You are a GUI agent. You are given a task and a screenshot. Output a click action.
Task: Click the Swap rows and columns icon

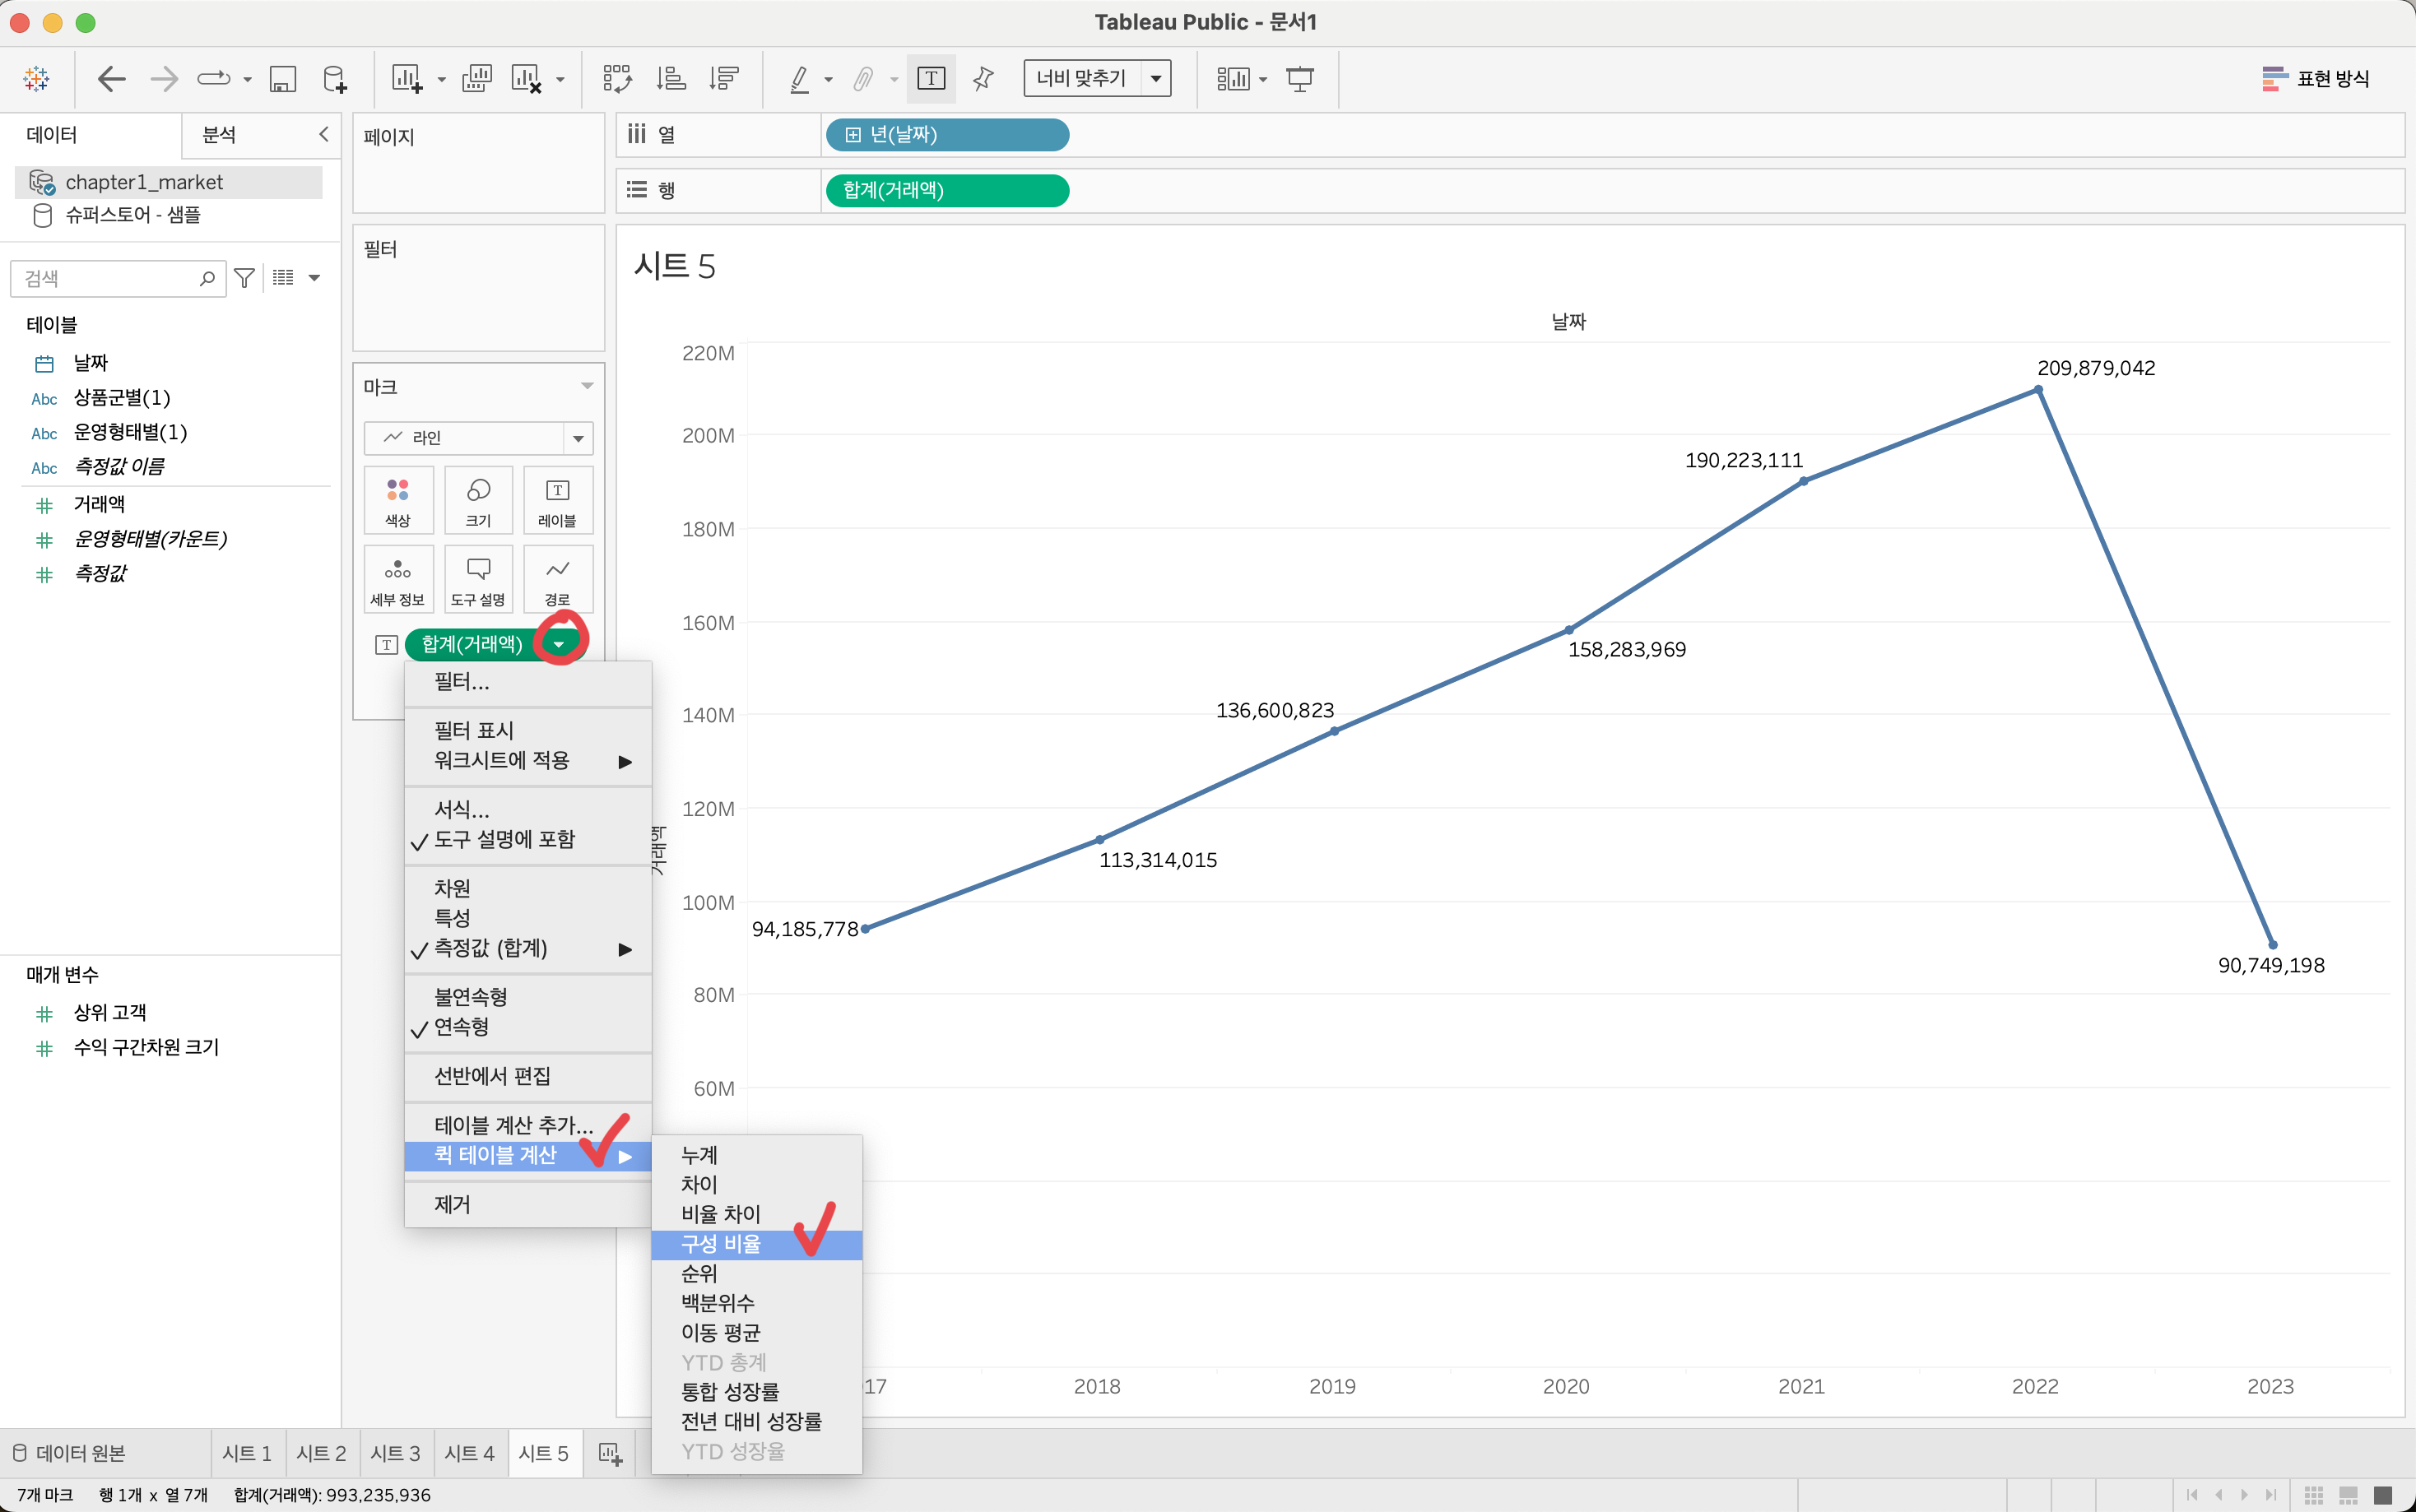(617, 79)
